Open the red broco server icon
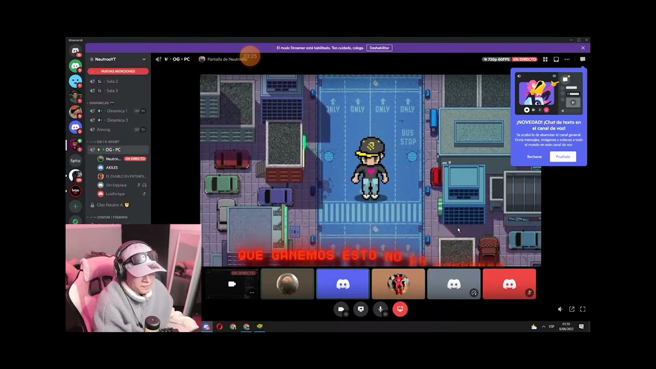Screen dimensions: 656x369 click(75, 191)
